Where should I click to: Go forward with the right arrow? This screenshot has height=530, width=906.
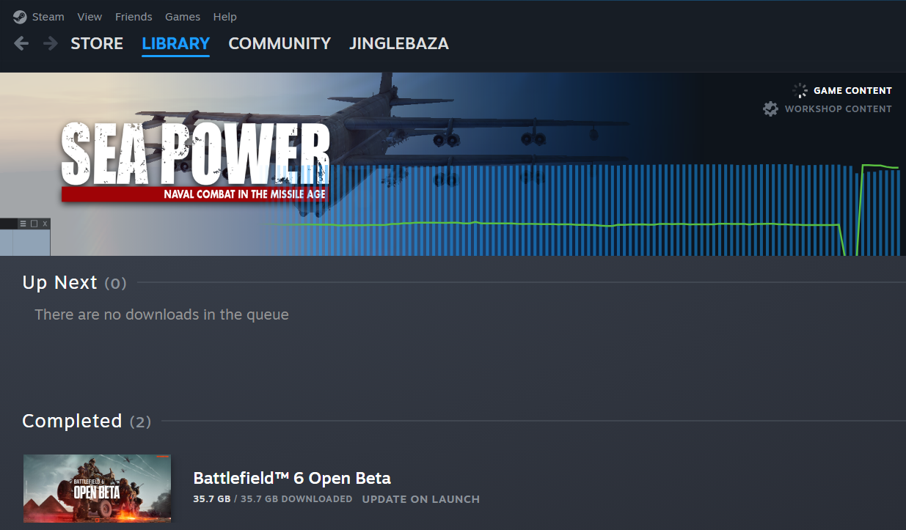tap(50, 44)
